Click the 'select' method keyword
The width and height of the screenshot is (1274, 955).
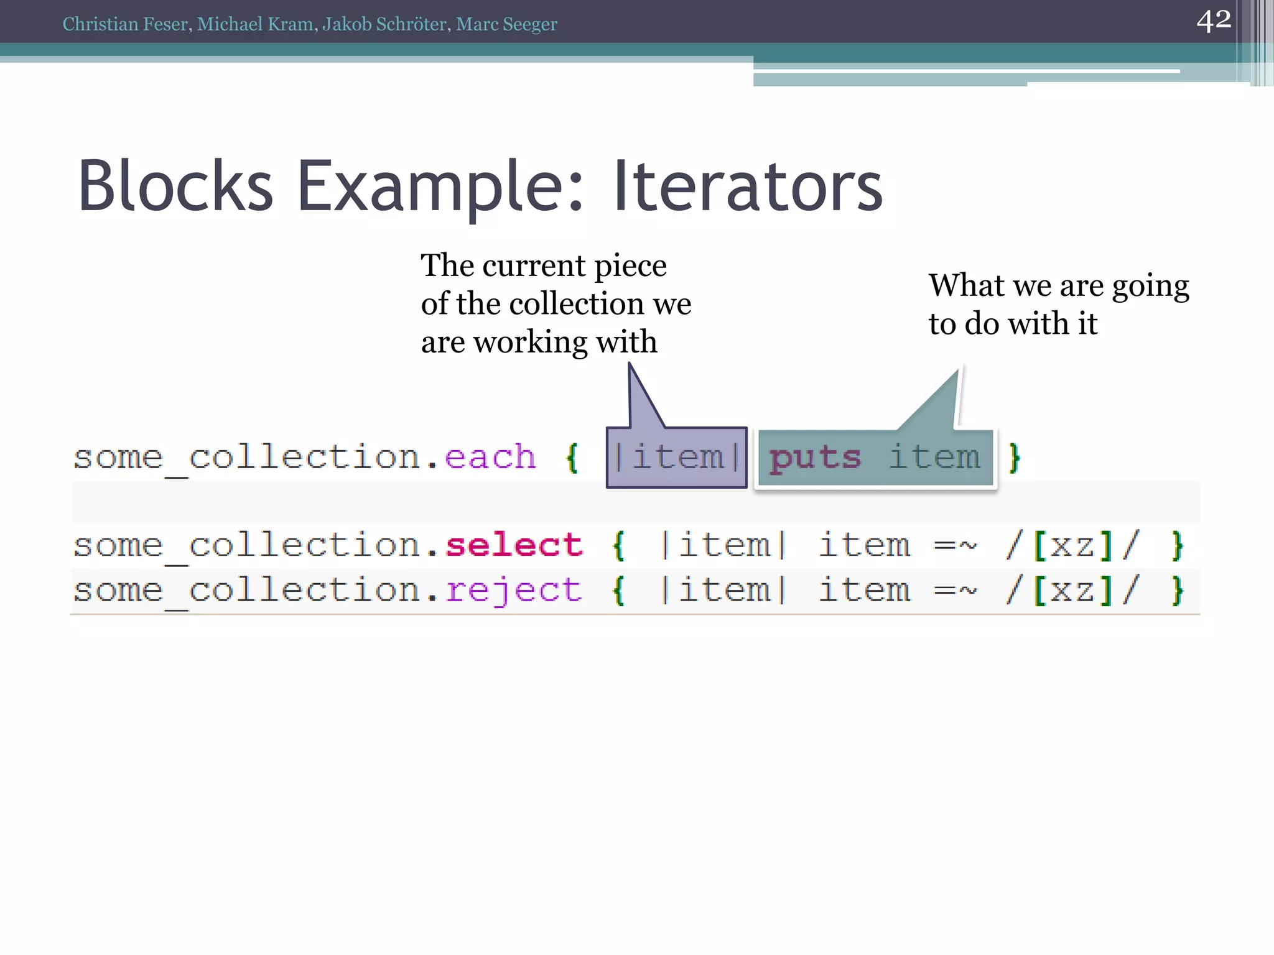(x=514, y=545)
